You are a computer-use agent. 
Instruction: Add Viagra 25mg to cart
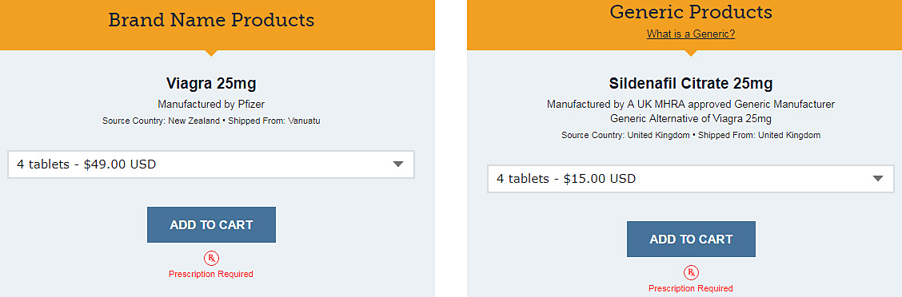(211, 224)
